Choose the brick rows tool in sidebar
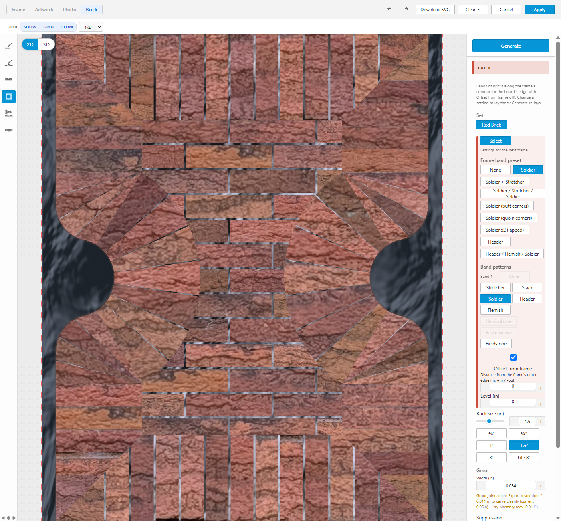 pos(9,80)
